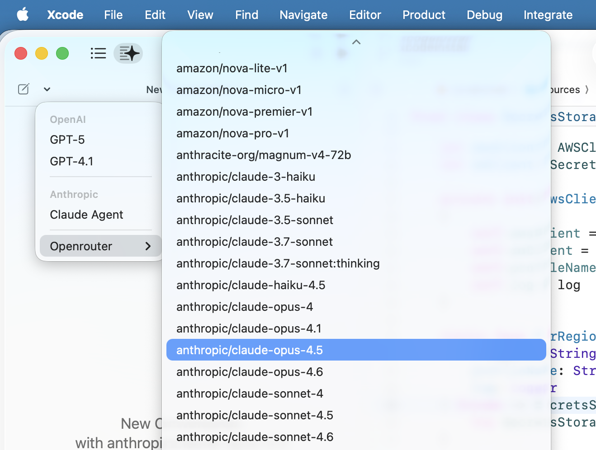The height and width of the screenshot is (450, 596).
Task: Click the scroll-up chevron atop the model list
Action: coord(356,42)
